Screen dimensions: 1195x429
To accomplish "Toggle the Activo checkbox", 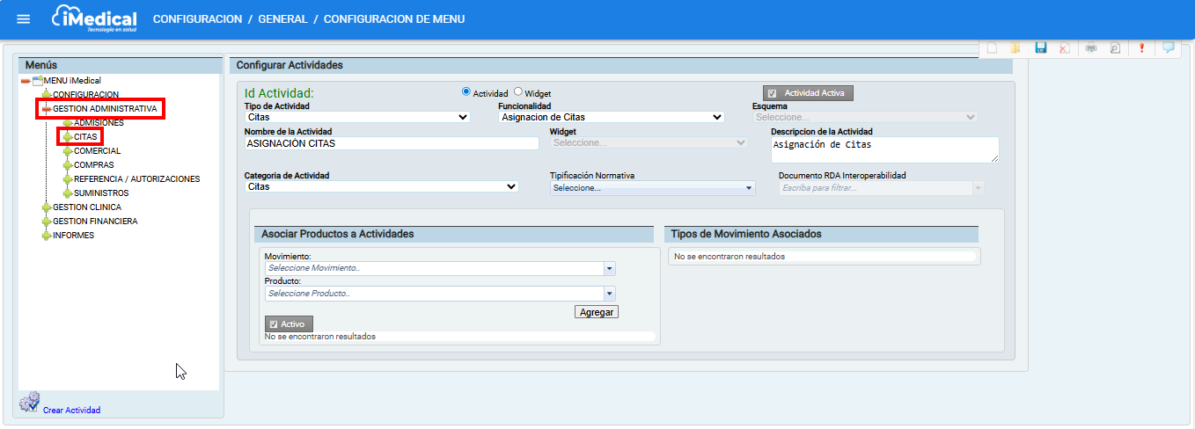I will coord(274,324).
